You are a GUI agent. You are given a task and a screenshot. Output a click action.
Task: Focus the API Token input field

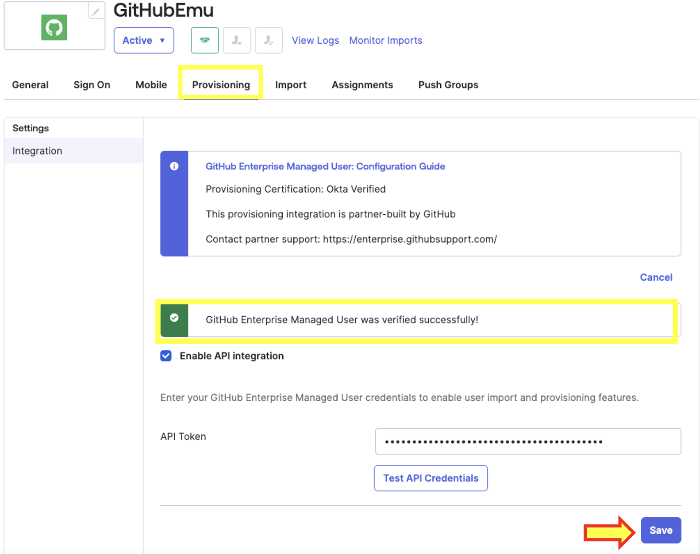[x=528, y=441]
